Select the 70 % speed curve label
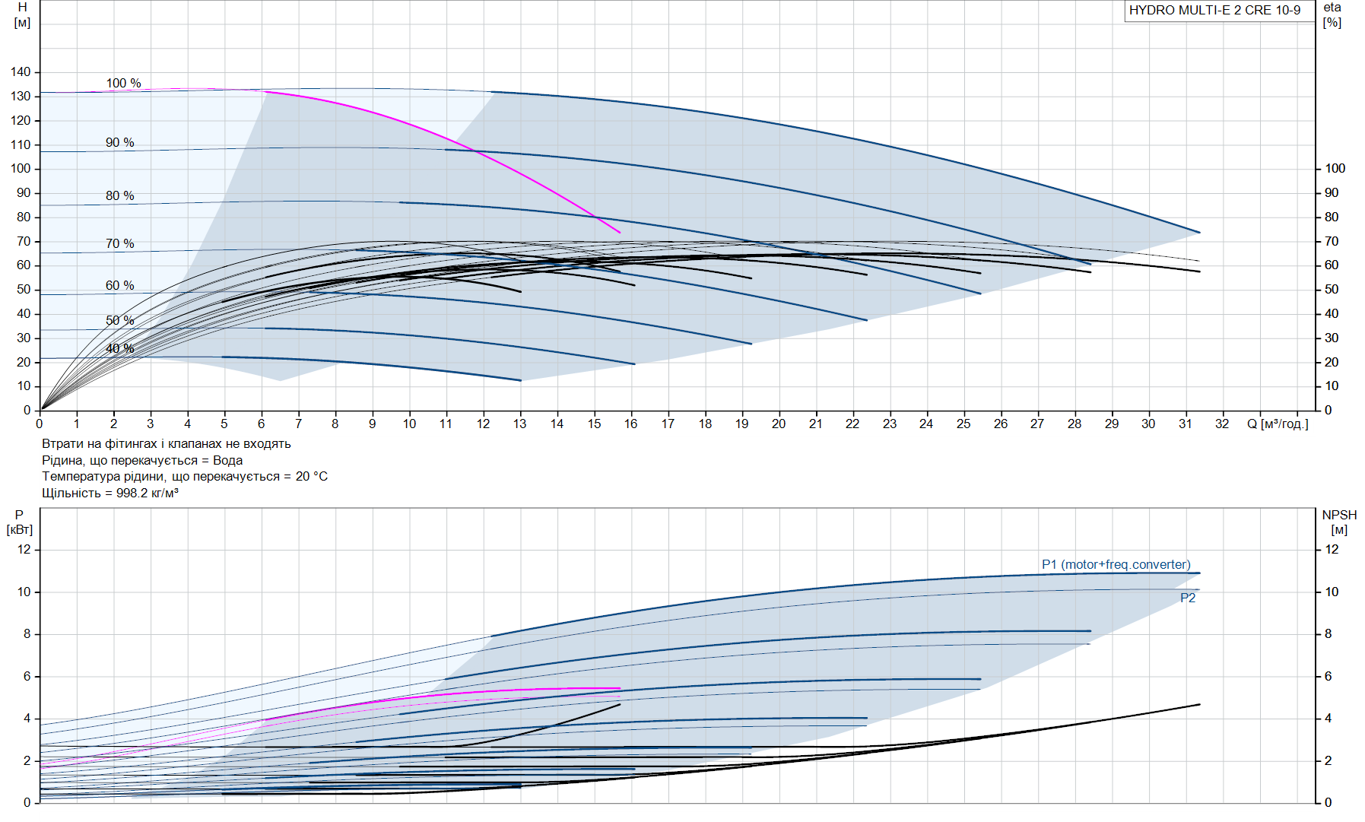Image resolution: width=1365 pixels, height=822 pixels. pos(119,243)
